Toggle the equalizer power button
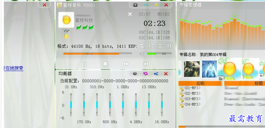Image resolution: width=265 pixels, height=128 pixels. pyautogui.click(x=135, y=74)
